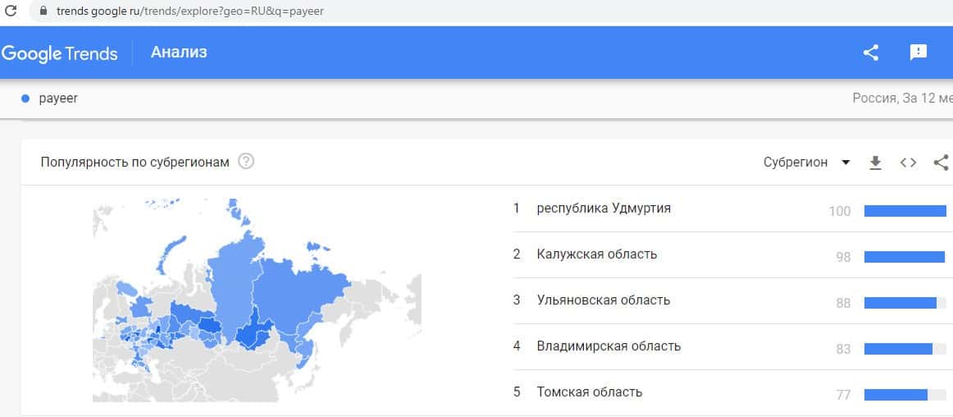Open the embed code icon
The image size is (953, 417).
(908, 163)
